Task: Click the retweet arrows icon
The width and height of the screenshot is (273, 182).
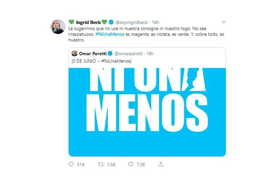Action: (101, 164)
